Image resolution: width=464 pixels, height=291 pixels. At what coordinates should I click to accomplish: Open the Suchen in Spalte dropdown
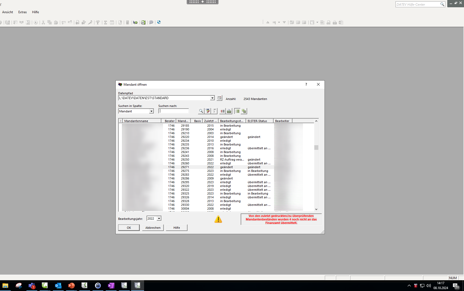[x=151, y=111]
